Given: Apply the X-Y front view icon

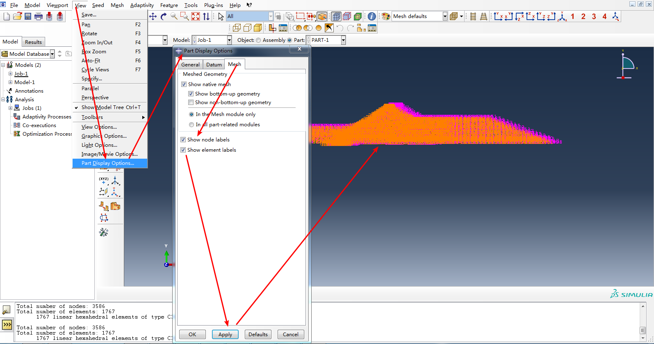Looking at the screenshot, I should click(498, 16).
